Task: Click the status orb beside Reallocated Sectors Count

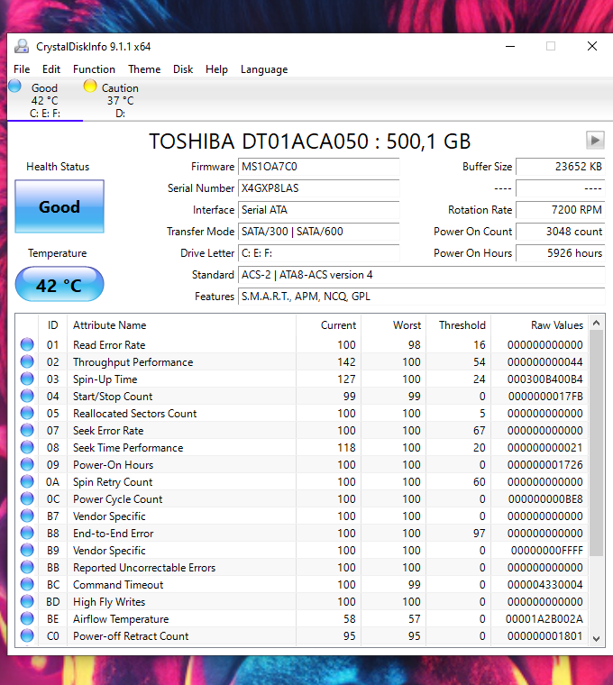Action: click(27, 413)
